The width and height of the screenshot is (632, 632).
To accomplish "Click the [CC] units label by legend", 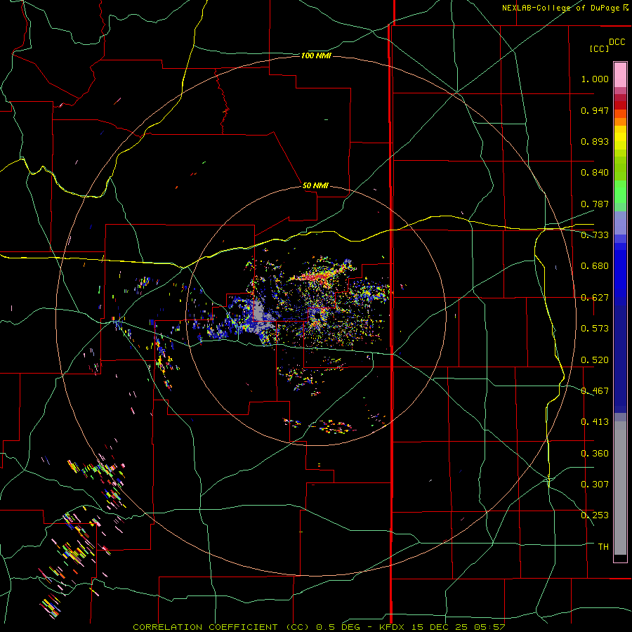I will [600, 48].
